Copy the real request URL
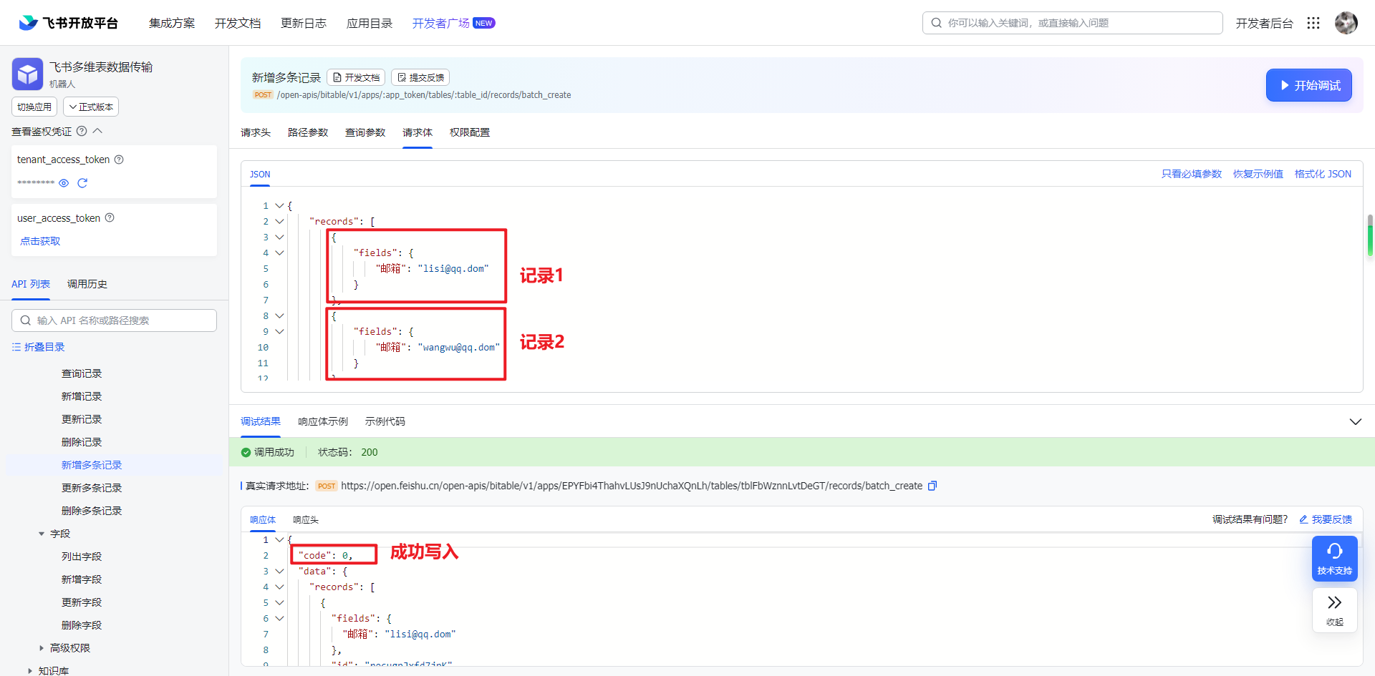 [x=932, y=486]
